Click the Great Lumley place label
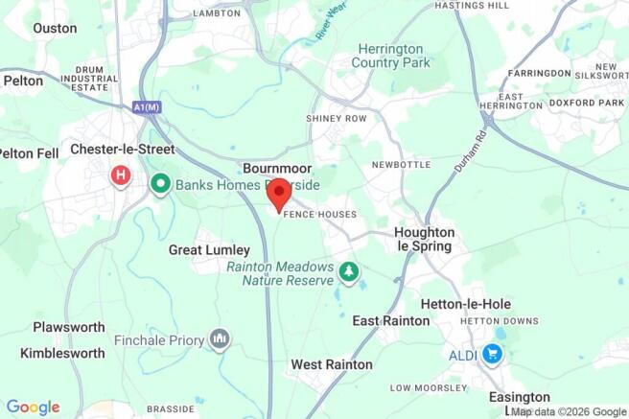The image size is (629, 419). point(209,250)
